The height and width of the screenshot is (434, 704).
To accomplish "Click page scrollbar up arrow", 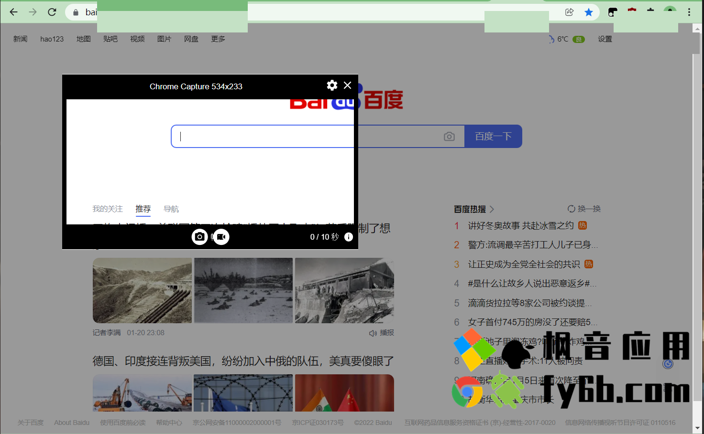I will coord(697,29).
